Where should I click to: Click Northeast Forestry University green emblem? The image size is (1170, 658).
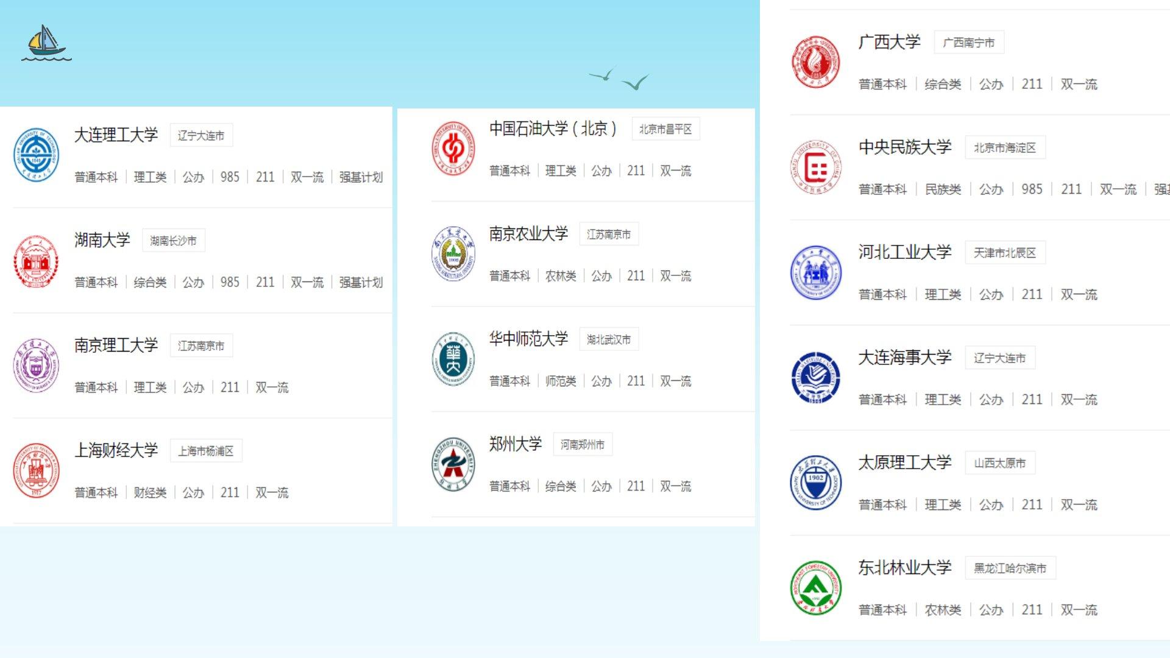815,588
